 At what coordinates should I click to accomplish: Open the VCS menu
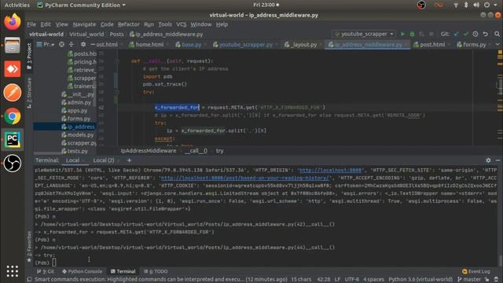182,24
